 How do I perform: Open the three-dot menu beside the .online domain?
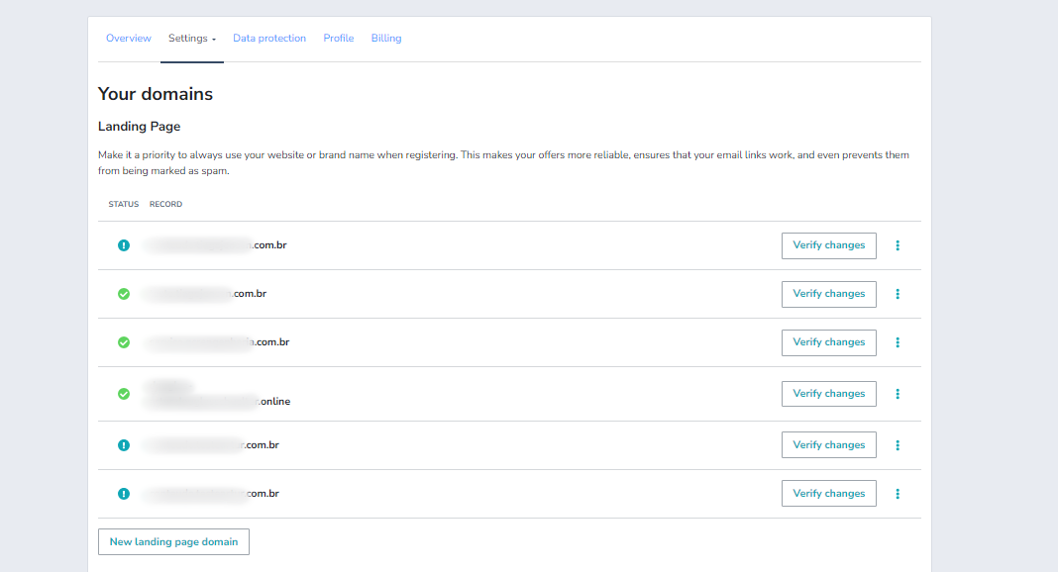click(898, 393)
